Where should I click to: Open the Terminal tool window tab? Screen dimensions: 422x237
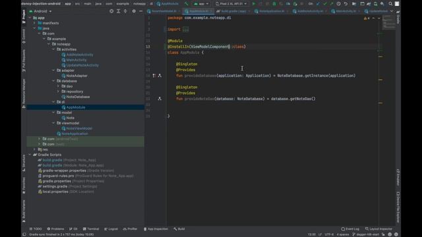coord(91,229)
